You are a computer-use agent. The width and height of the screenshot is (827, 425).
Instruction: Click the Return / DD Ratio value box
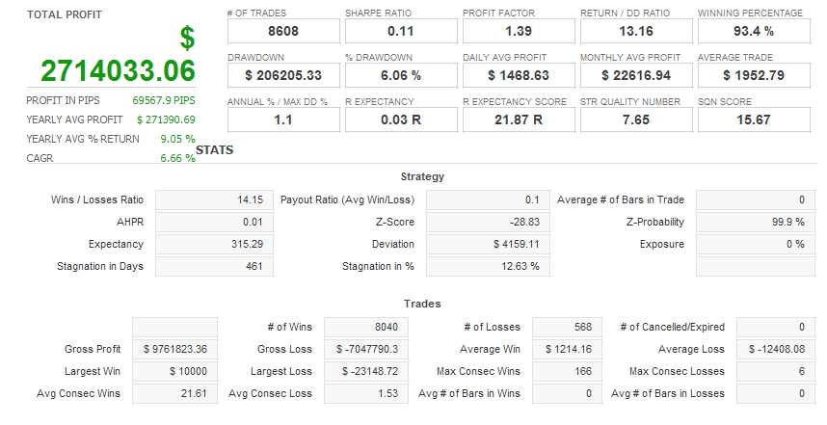634,31
